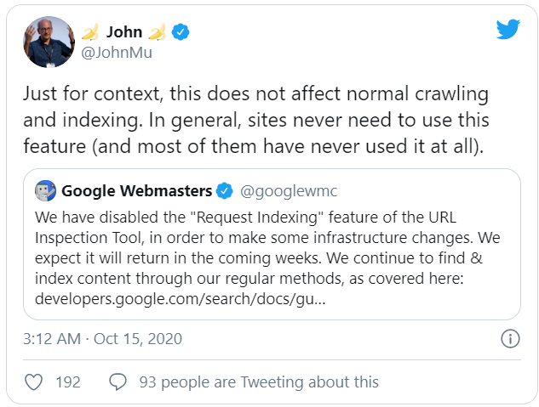Open the Google Webmasters account name
The width and height of the screenshot is (539, 407).
[137, 189]
